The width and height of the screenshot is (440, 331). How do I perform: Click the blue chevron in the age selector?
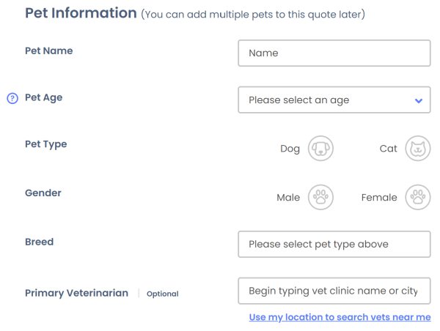419,100
